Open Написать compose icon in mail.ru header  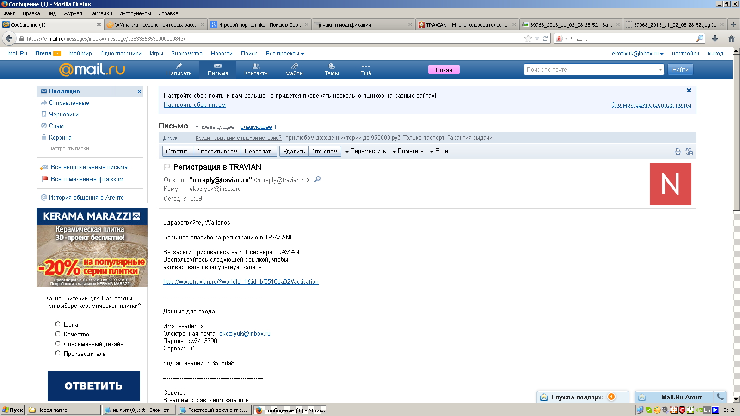179,69
